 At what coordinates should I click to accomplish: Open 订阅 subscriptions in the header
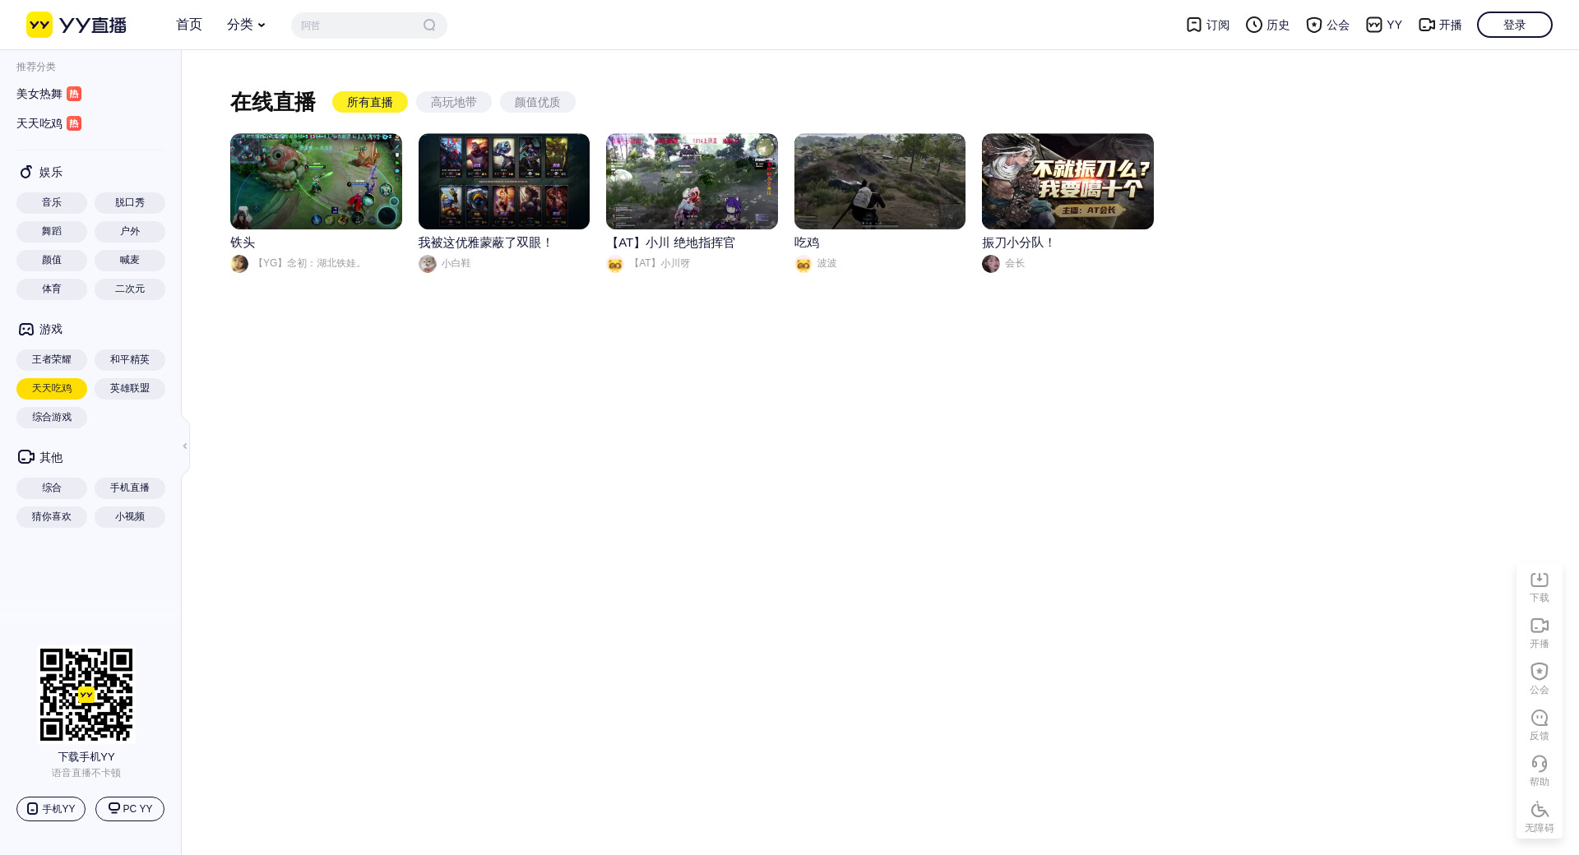point(1207,25)
